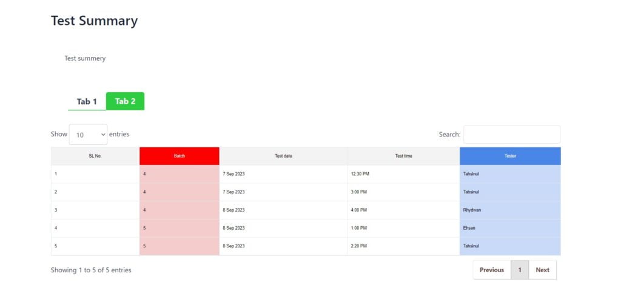
Task: Click the Batch cell in Ehsan's row
Action: point(180,228)
